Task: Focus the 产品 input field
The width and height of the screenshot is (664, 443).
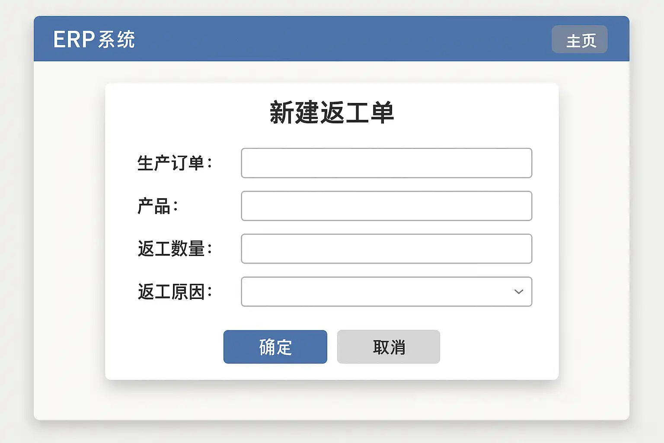Action: 386,206
